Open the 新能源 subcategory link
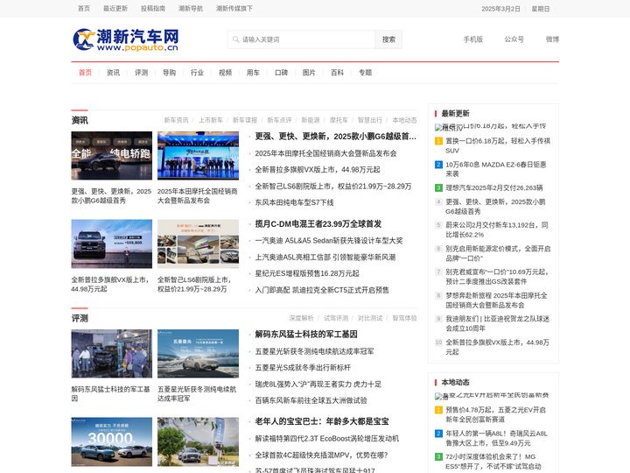630x473 pixels. pyautogui.click(x=310, y=120)
